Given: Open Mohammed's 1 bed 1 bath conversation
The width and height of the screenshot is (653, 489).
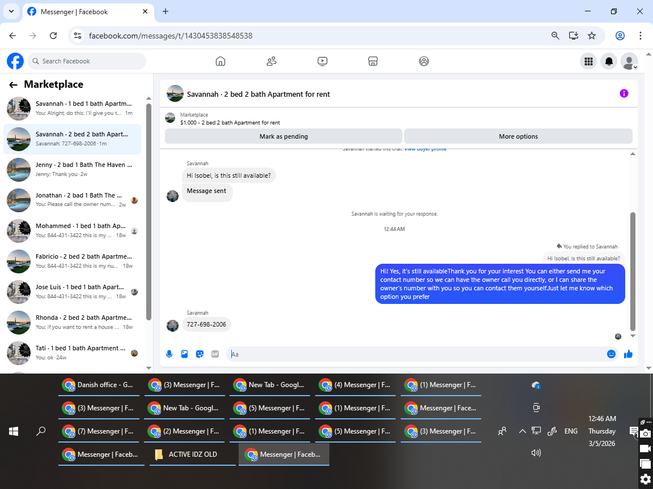Looking at the screenshot, I should click(73, 230).
